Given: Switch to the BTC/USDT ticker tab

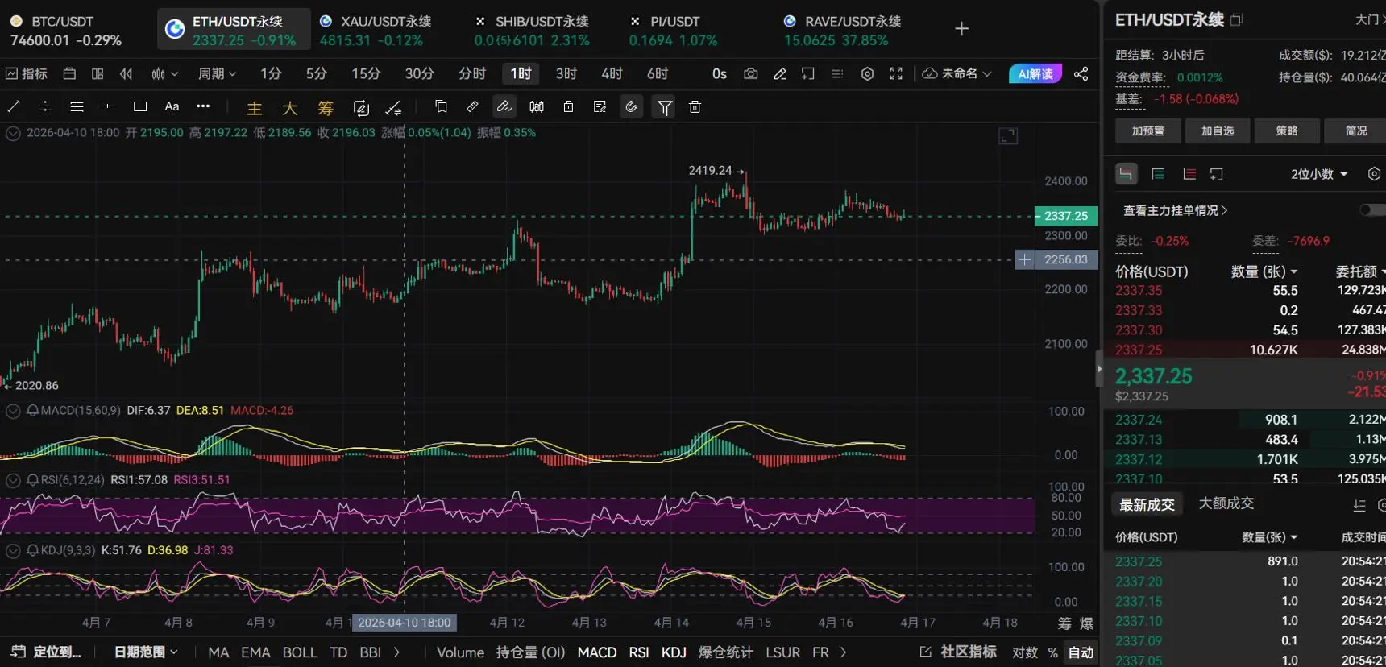Looking at the screenshot, I should (x=65, y=30).
